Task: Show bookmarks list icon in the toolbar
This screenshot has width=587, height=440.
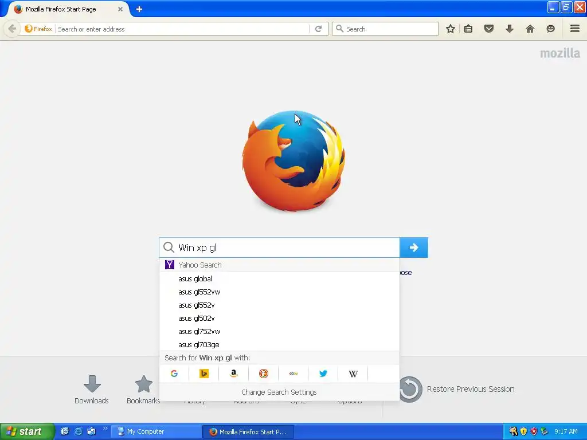Action: [468, 29]
